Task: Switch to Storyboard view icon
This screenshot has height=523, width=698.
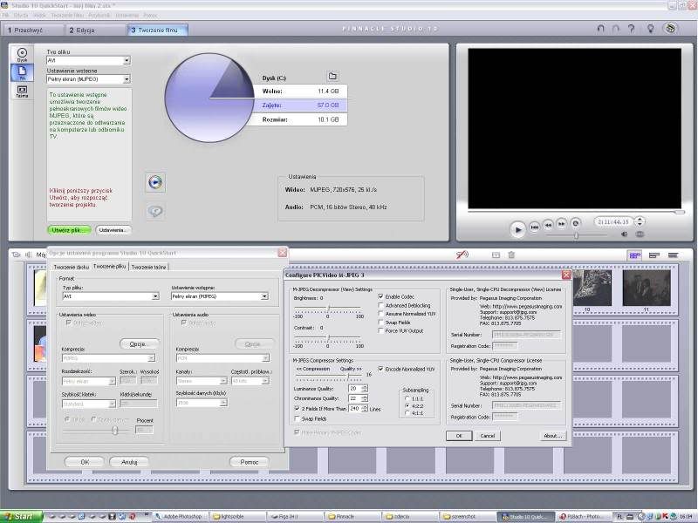Action: [634, 255]
